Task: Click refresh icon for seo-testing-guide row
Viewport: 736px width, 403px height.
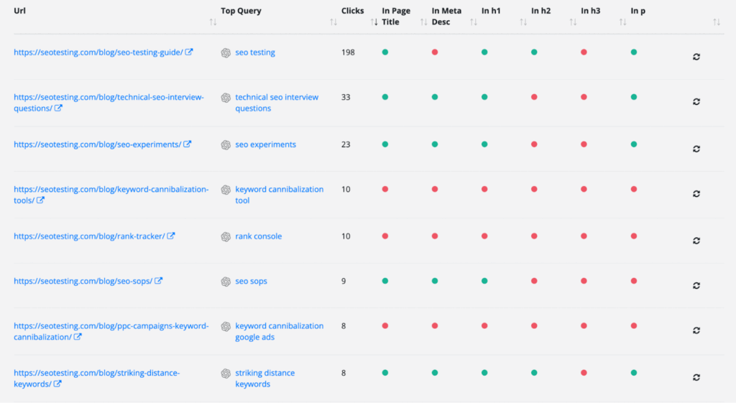Action: coord(696,57)
